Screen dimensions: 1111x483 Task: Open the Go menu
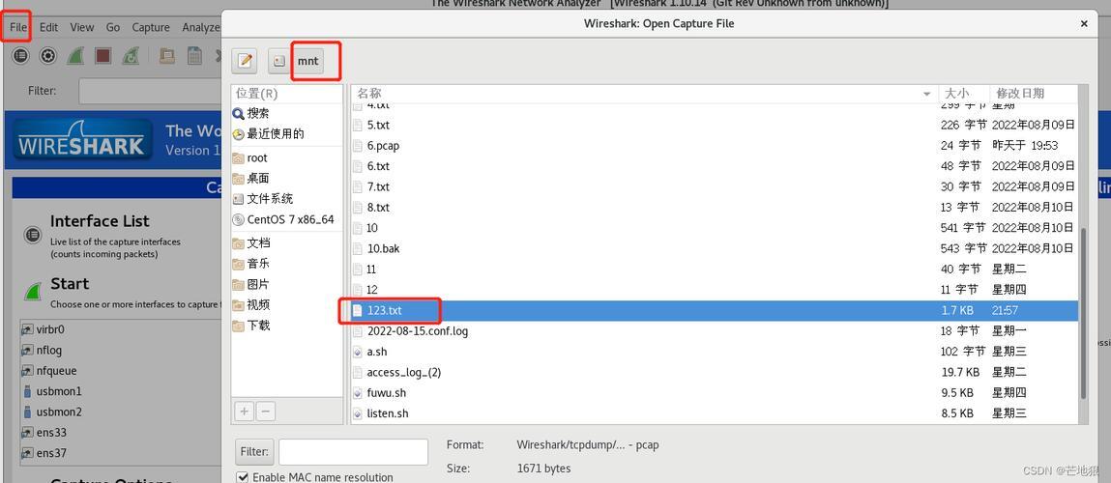113,28
